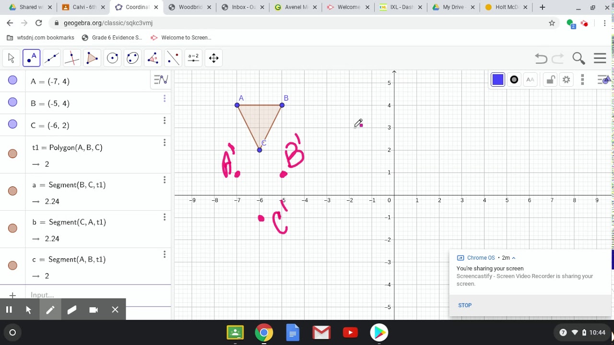The width and height of the screenshot is (614, 345).
Task: Close the Screencastify drawing toolbar
Action: pyautogui.click(x=115, y=310)
